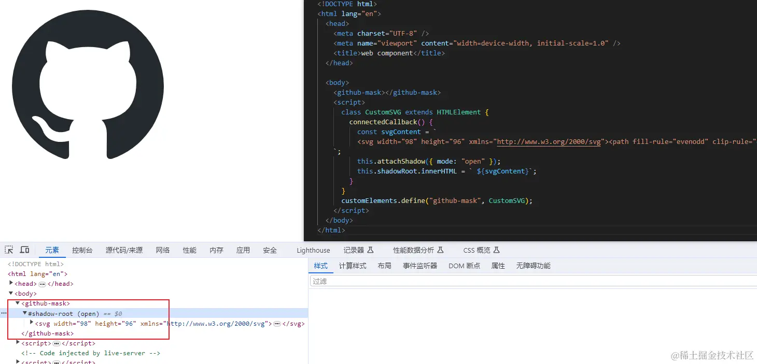757x364 pixels.
Task: Click the w3.org svg URL in the editor
Action: coord(549,141)
